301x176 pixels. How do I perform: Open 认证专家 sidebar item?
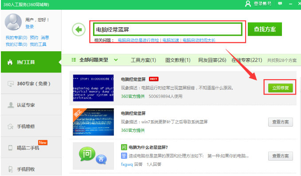click(31, 105)
